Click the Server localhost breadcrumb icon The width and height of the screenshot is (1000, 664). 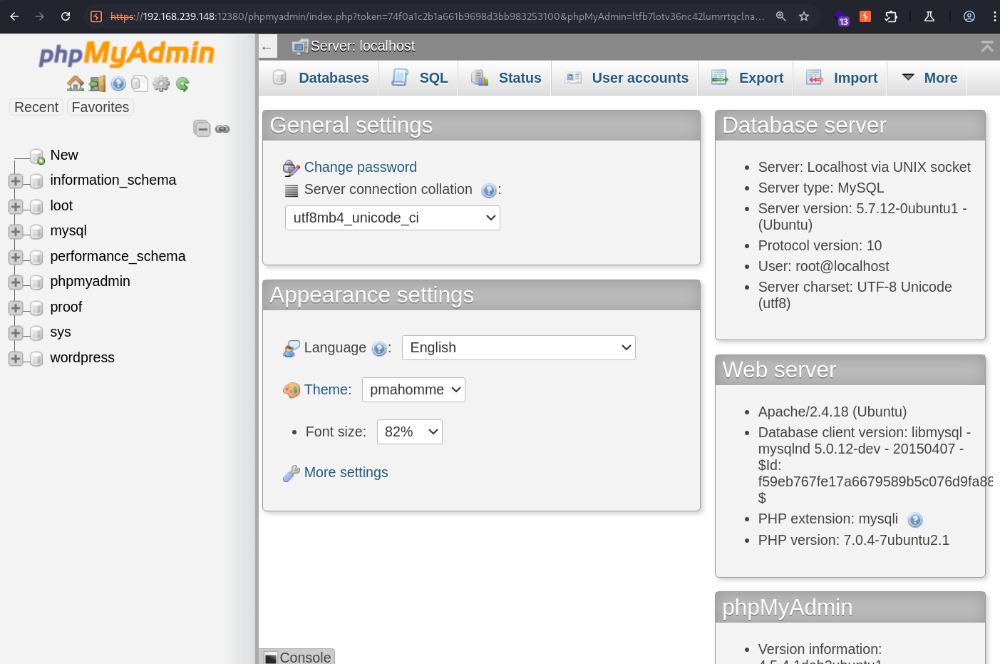[300, 47]
